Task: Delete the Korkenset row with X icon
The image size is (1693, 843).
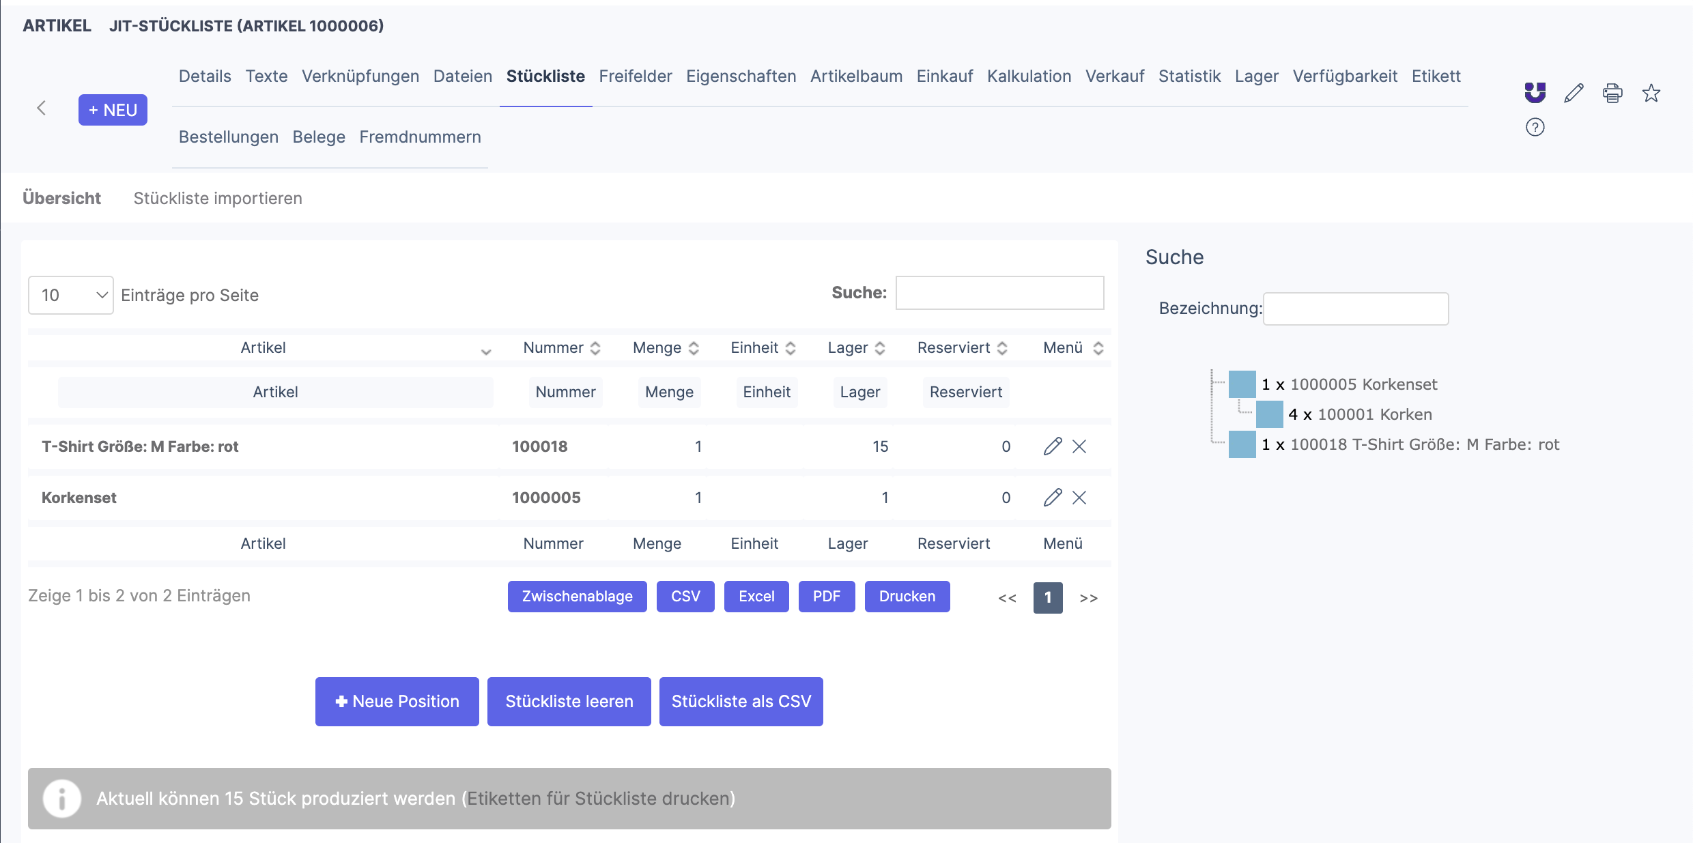Action: [x=1079, y=498]
